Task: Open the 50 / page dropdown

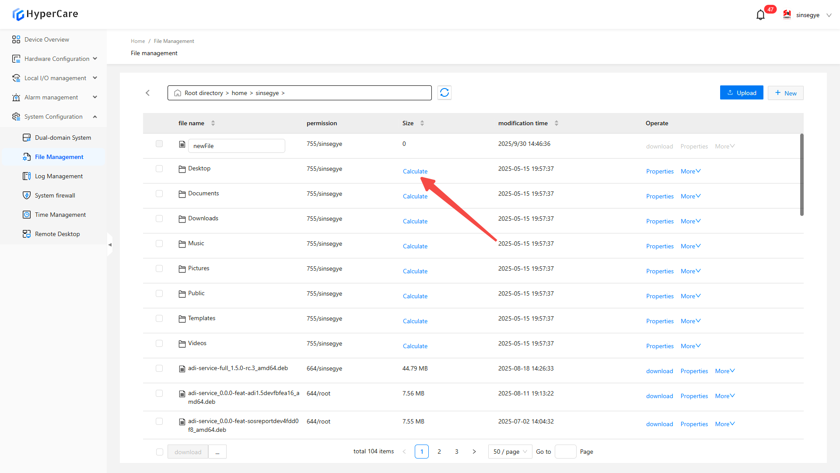Action: tap(510, 452)
